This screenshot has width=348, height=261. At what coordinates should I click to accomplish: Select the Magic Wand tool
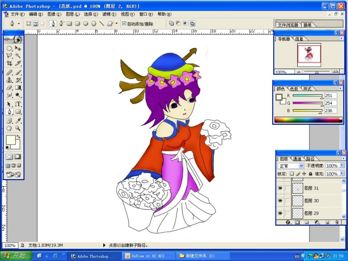pos(18,55)
